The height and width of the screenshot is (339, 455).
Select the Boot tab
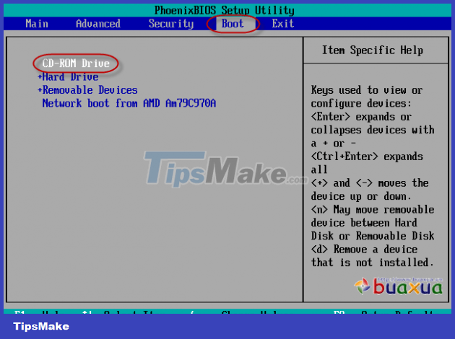coord(233,24)
